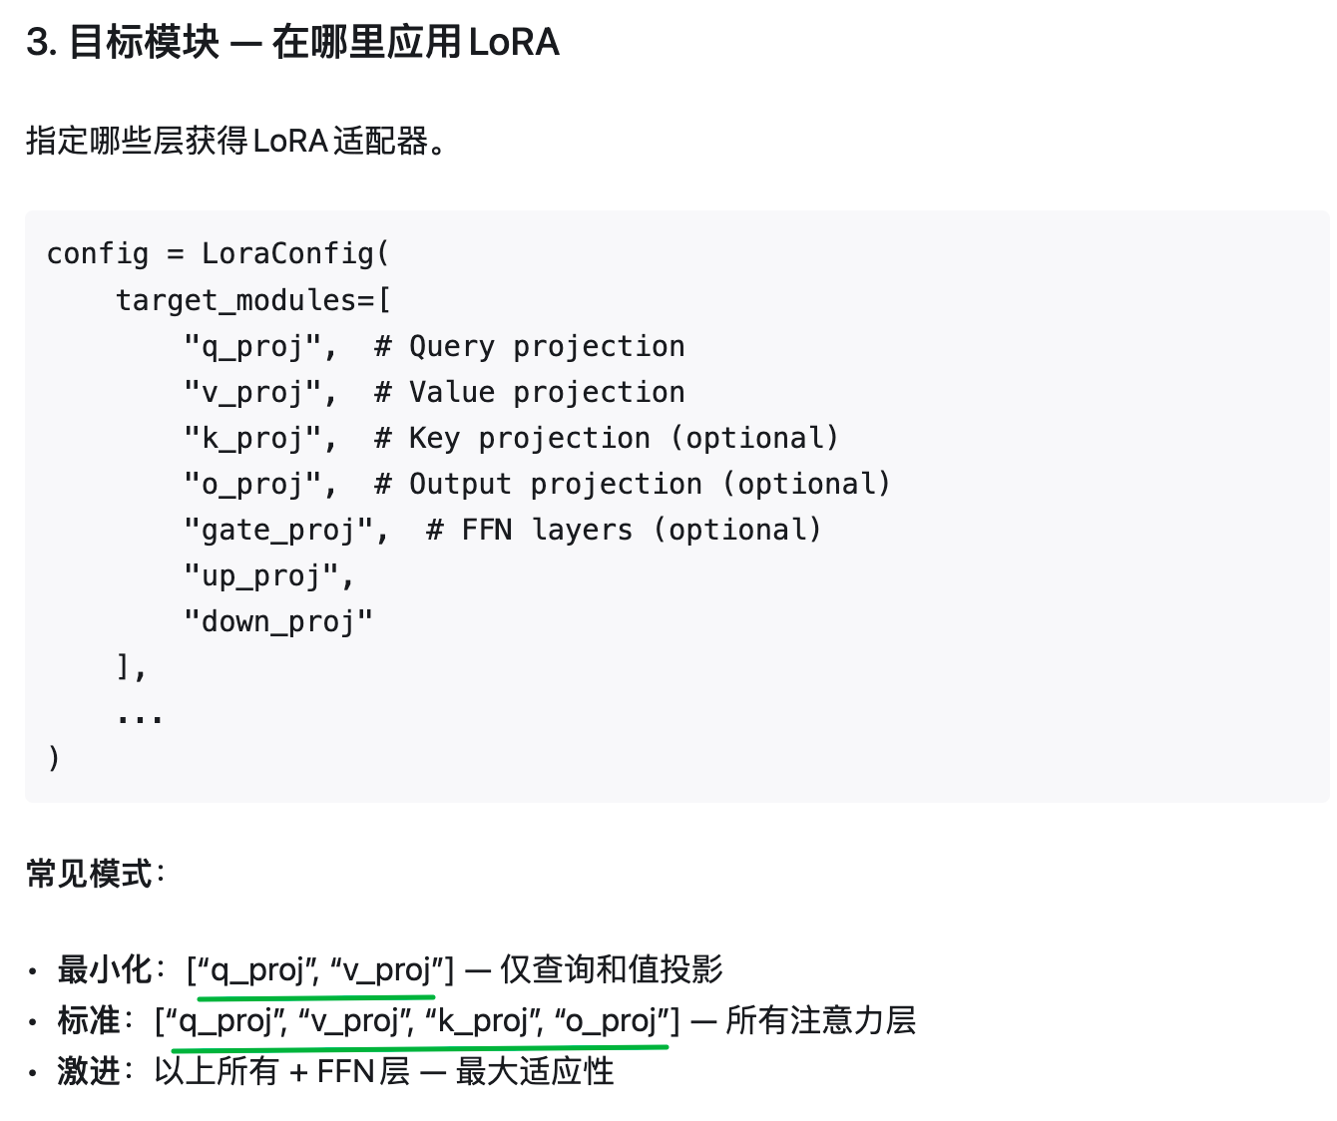Screen dimensions: 1337x1121
Task: Click "o_proj" string in code block
Action: (253, 484)
